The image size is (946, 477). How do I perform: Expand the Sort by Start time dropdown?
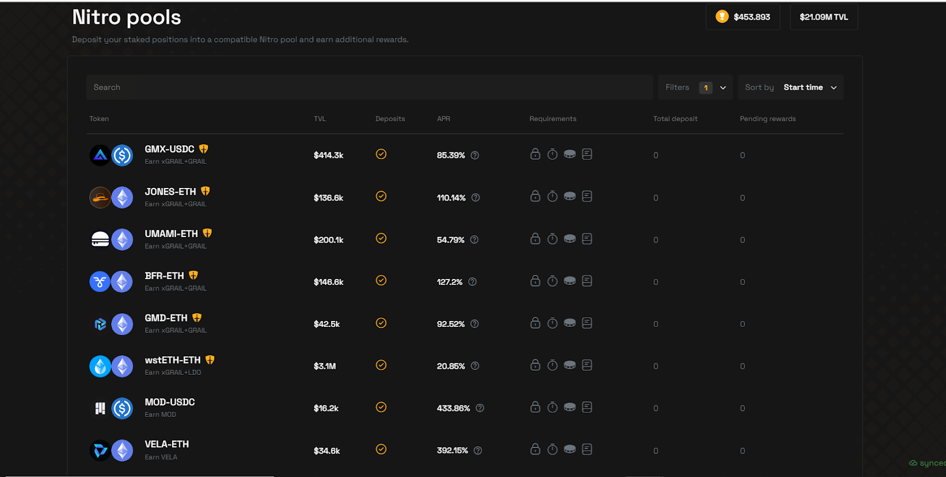791,87
